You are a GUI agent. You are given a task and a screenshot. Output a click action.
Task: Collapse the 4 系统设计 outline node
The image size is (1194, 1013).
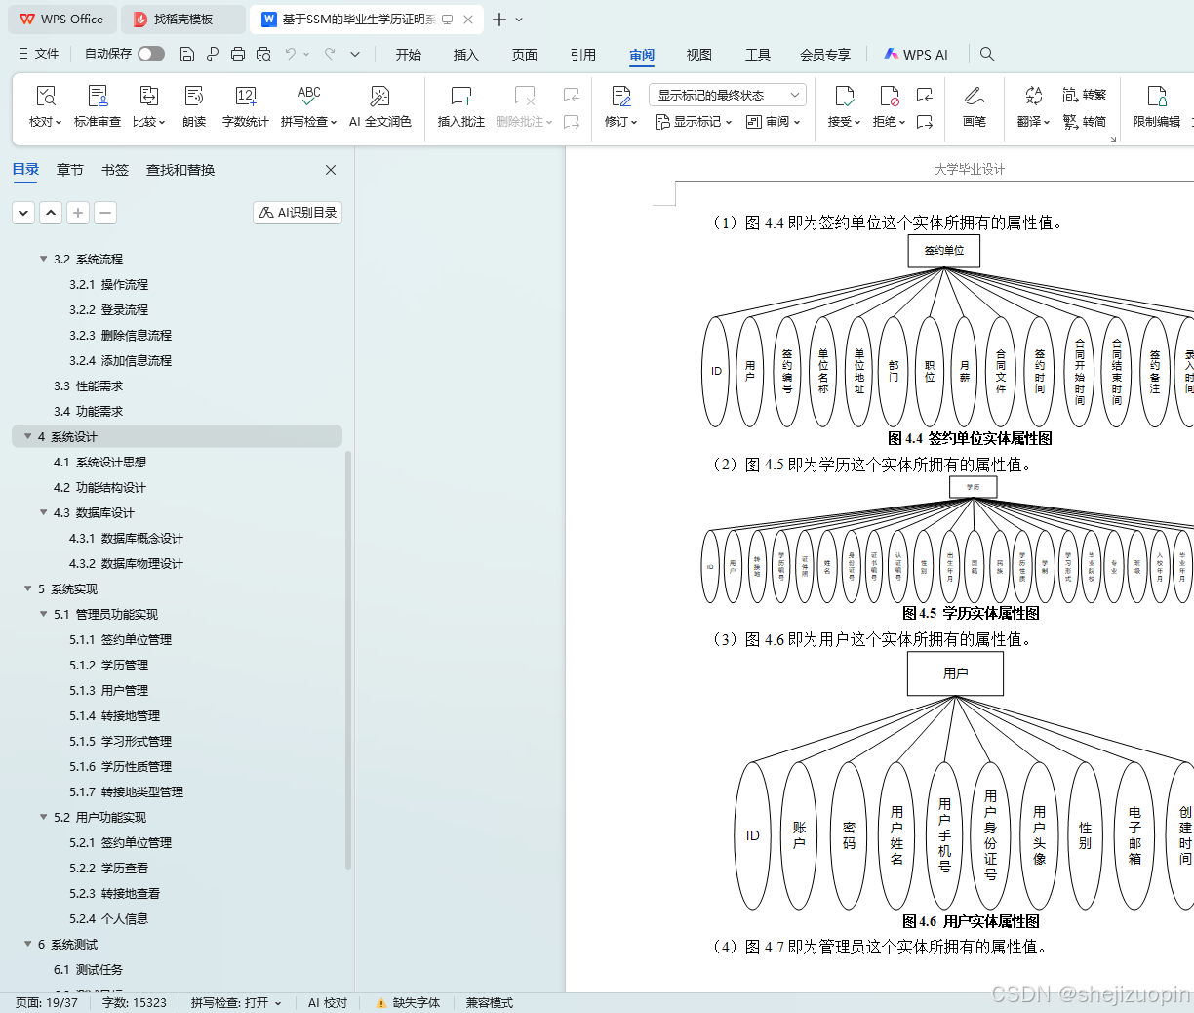26,436
